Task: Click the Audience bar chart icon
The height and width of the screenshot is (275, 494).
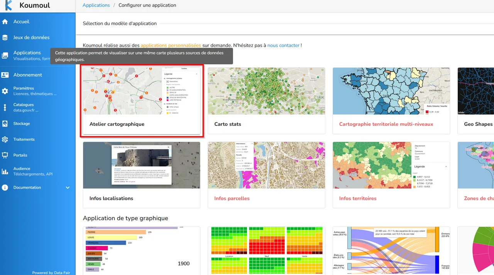Action: [5, 171]
